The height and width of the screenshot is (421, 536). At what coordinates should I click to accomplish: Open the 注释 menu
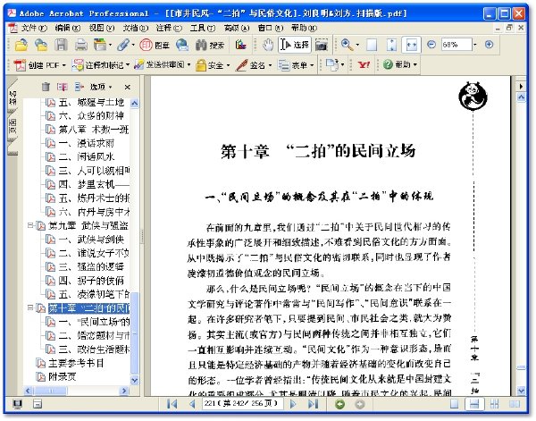point(169,28)
